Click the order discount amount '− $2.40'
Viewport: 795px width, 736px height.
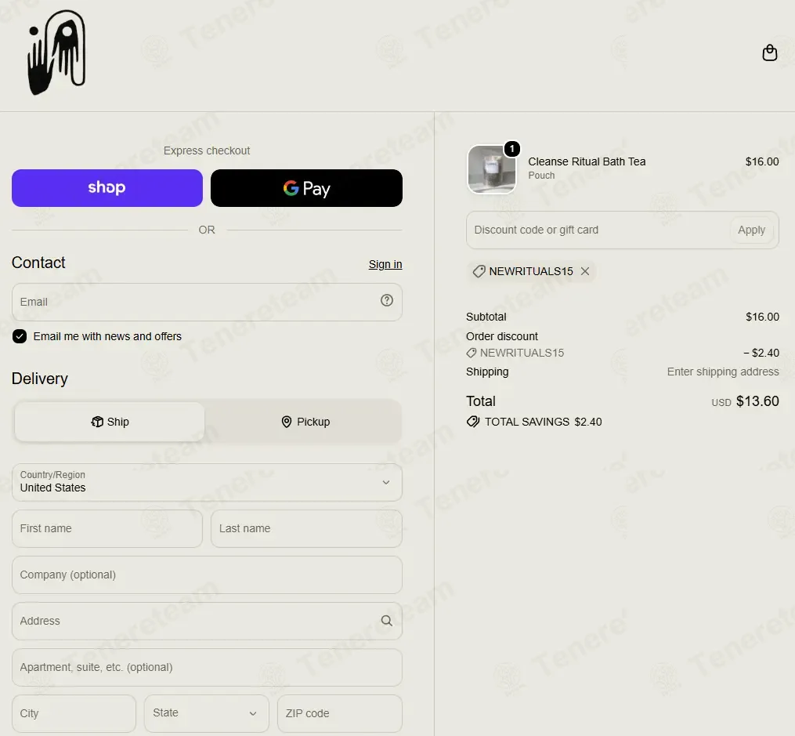[761, 353]
